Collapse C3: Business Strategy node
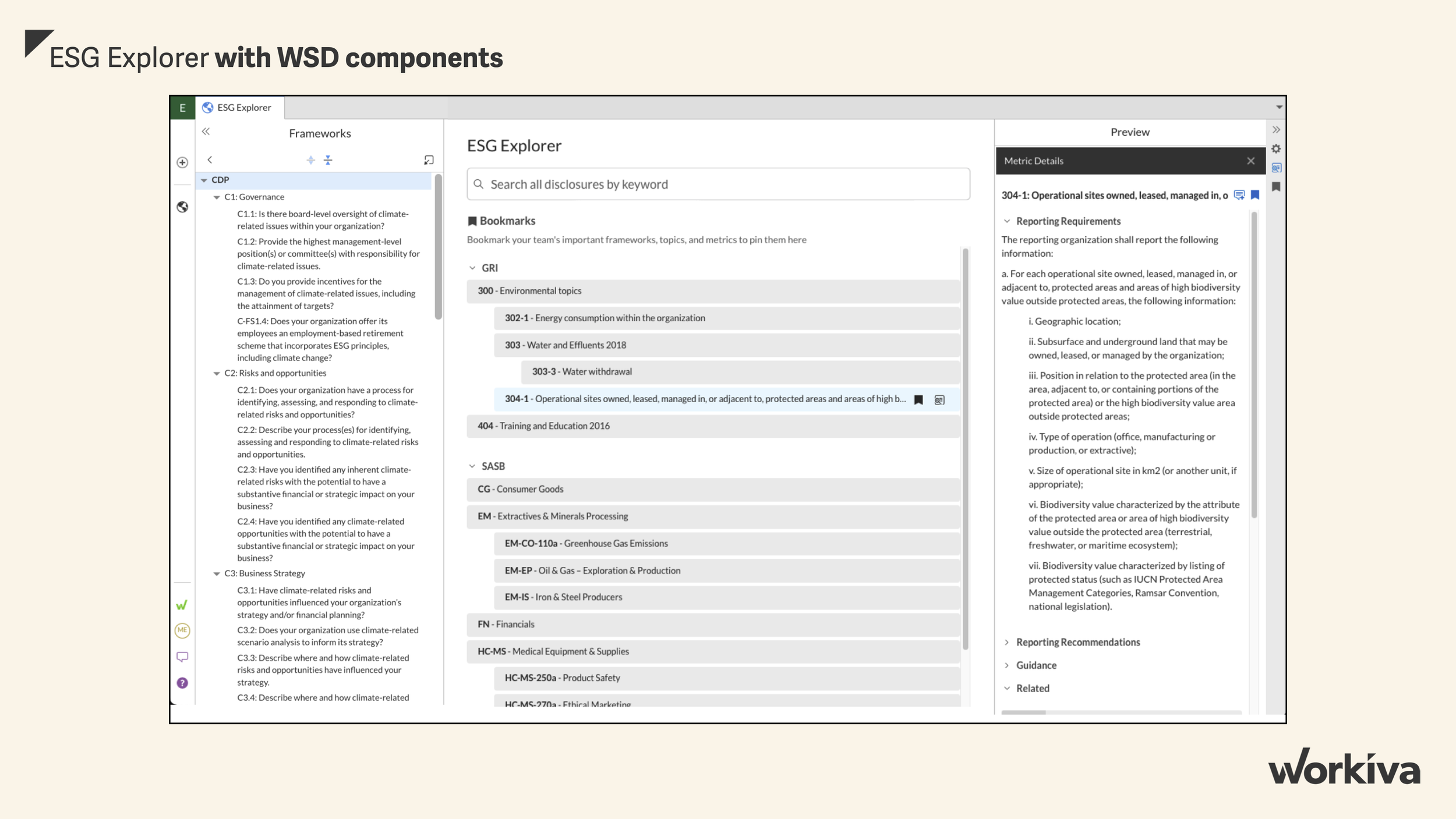 coord(217,574)
